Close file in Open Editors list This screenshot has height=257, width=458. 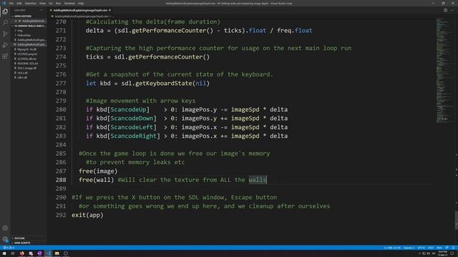16,21
